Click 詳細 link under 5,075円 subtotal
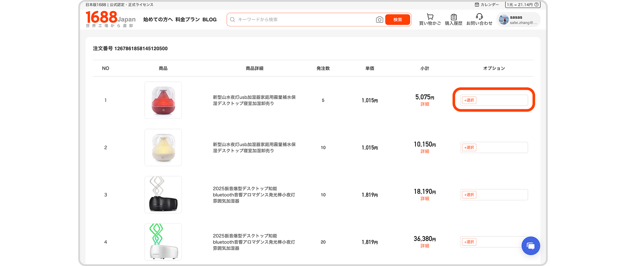The height and width of the screenshot is (266, 626). point(425,104)
